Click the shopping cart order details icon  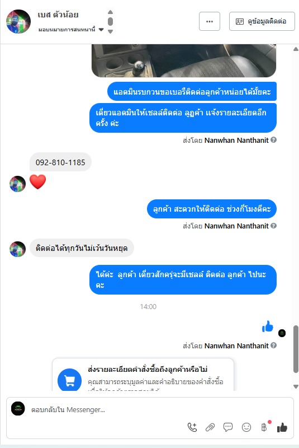pyautogui.click(x=69, y=381)
